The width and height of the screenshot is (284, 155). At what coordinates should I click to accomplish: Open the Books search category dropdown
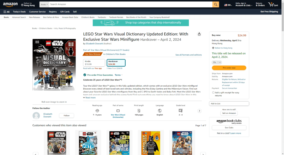tap(44, 4)
